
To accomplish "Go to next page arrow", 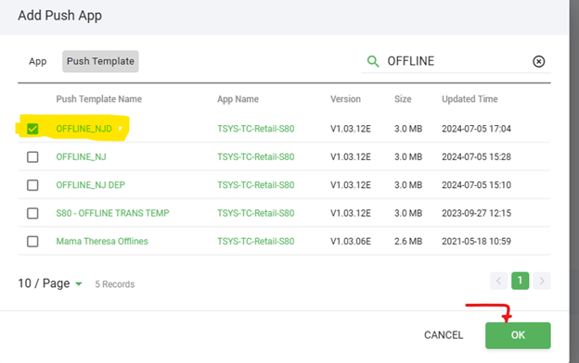I will tap(542, 281).
